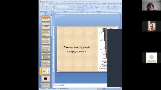
Task: Click the Save icon in Quick Access toolbar
Action: [45, 1]
